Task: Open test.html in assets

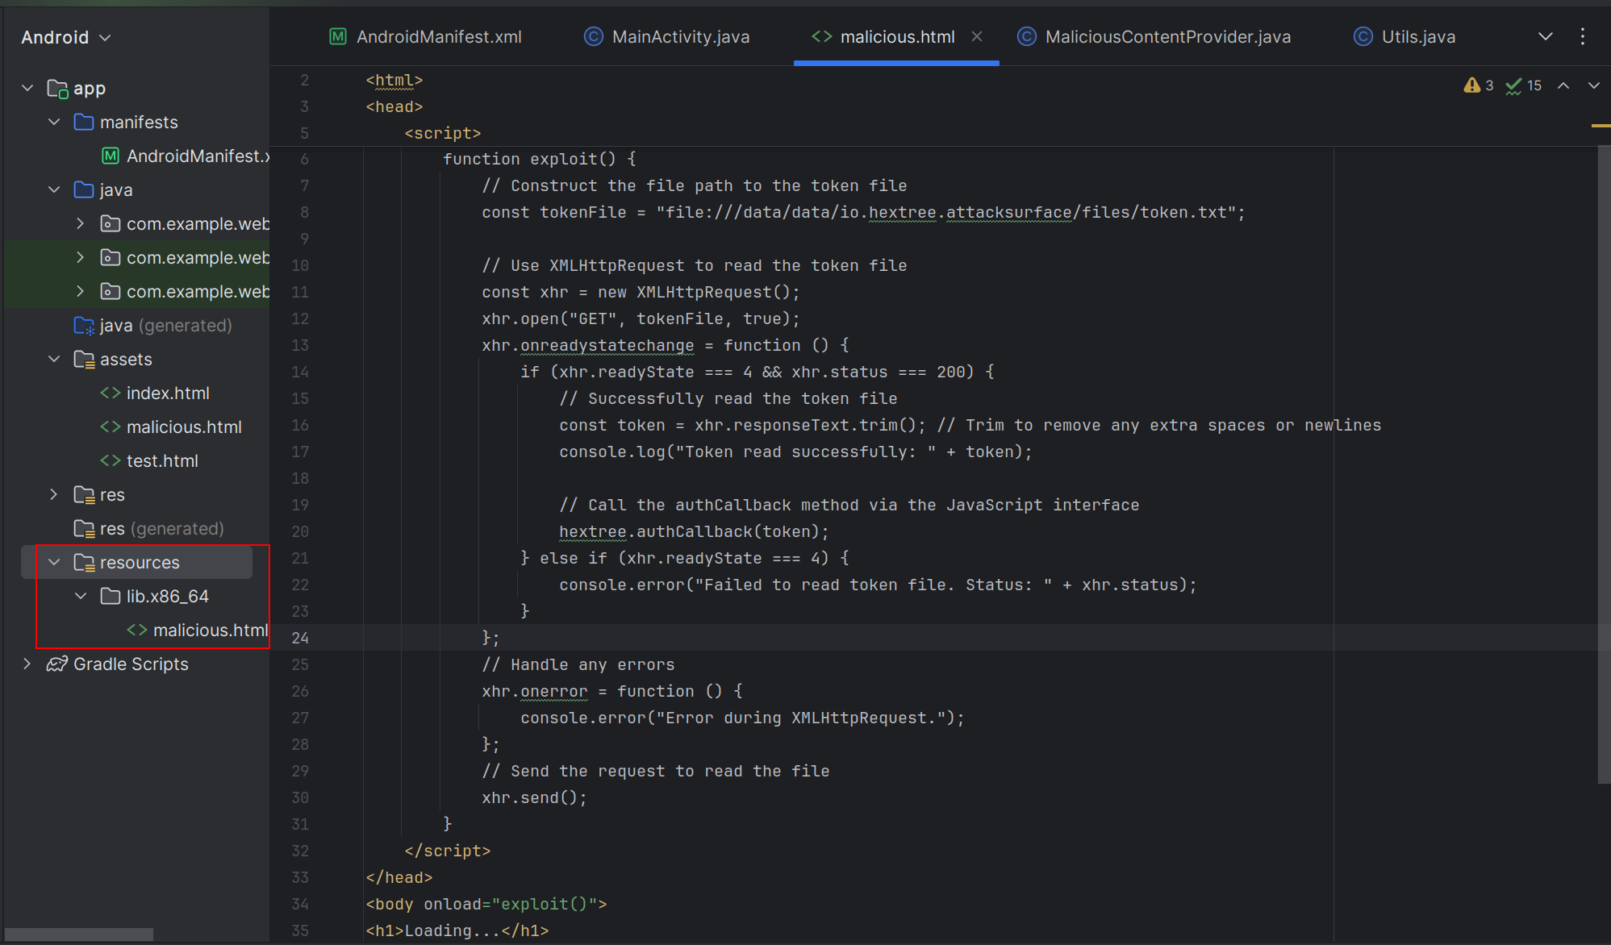Action: (x=149, y=460)
